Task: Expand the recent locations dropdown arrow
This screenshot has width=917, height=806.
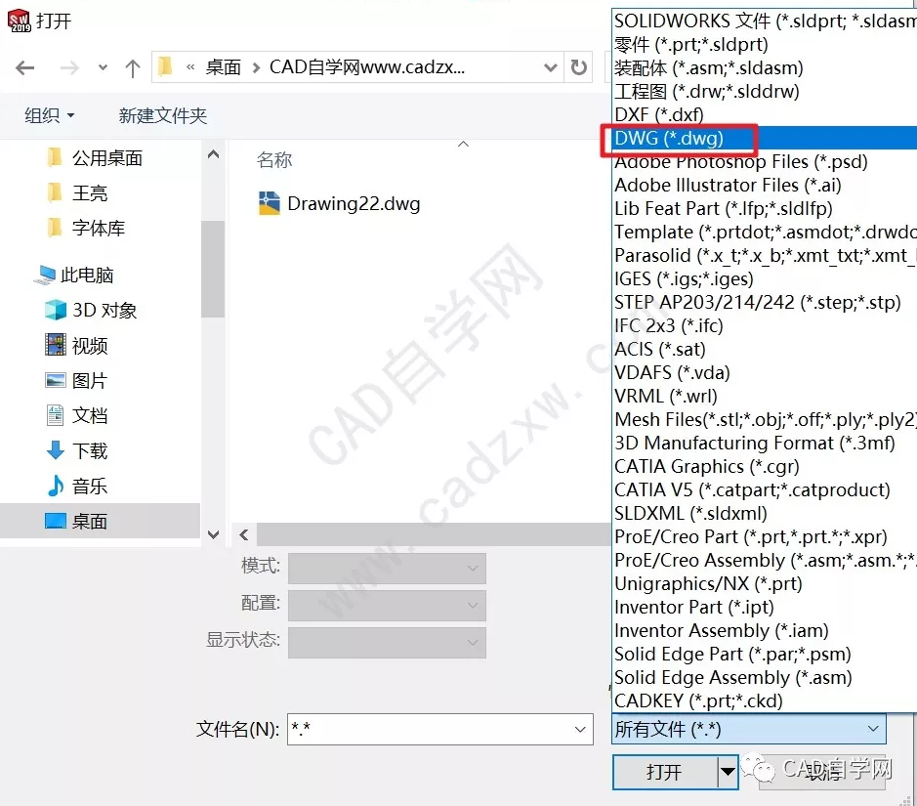Action: pyautogui.click(x=103, y=67)
